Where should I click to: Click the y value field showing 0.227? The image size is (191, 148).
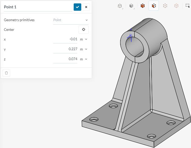[x=65, y=49]
